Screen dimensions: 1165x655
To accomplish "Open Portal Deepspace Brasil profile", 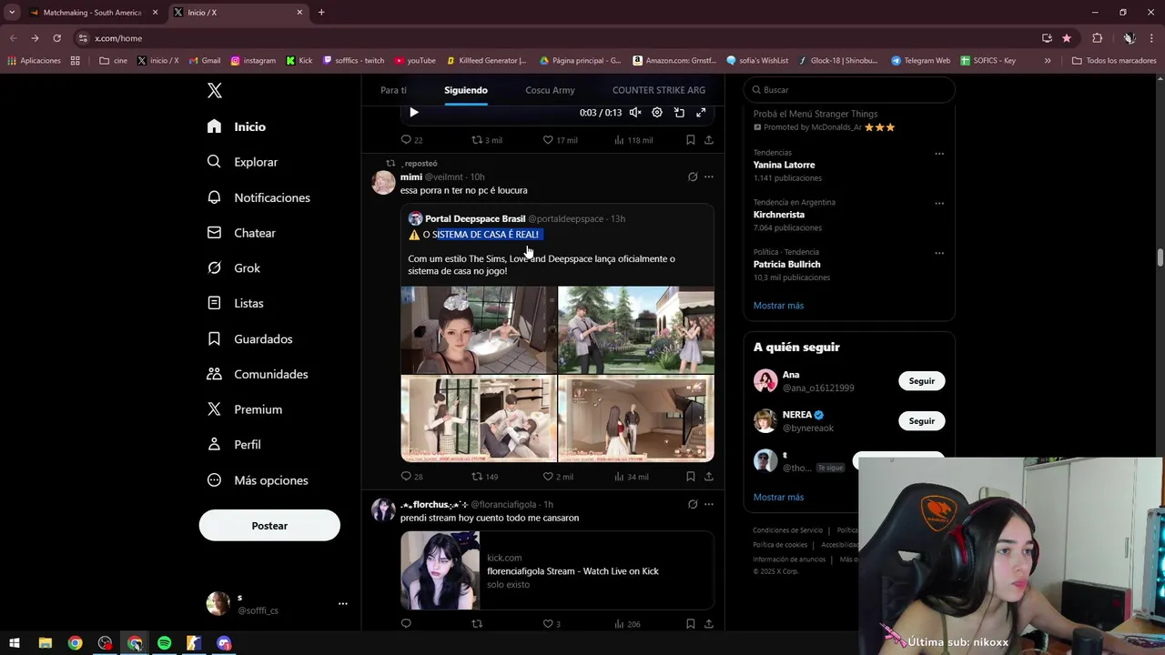I will pyautogui.click(x=475, y=218).
